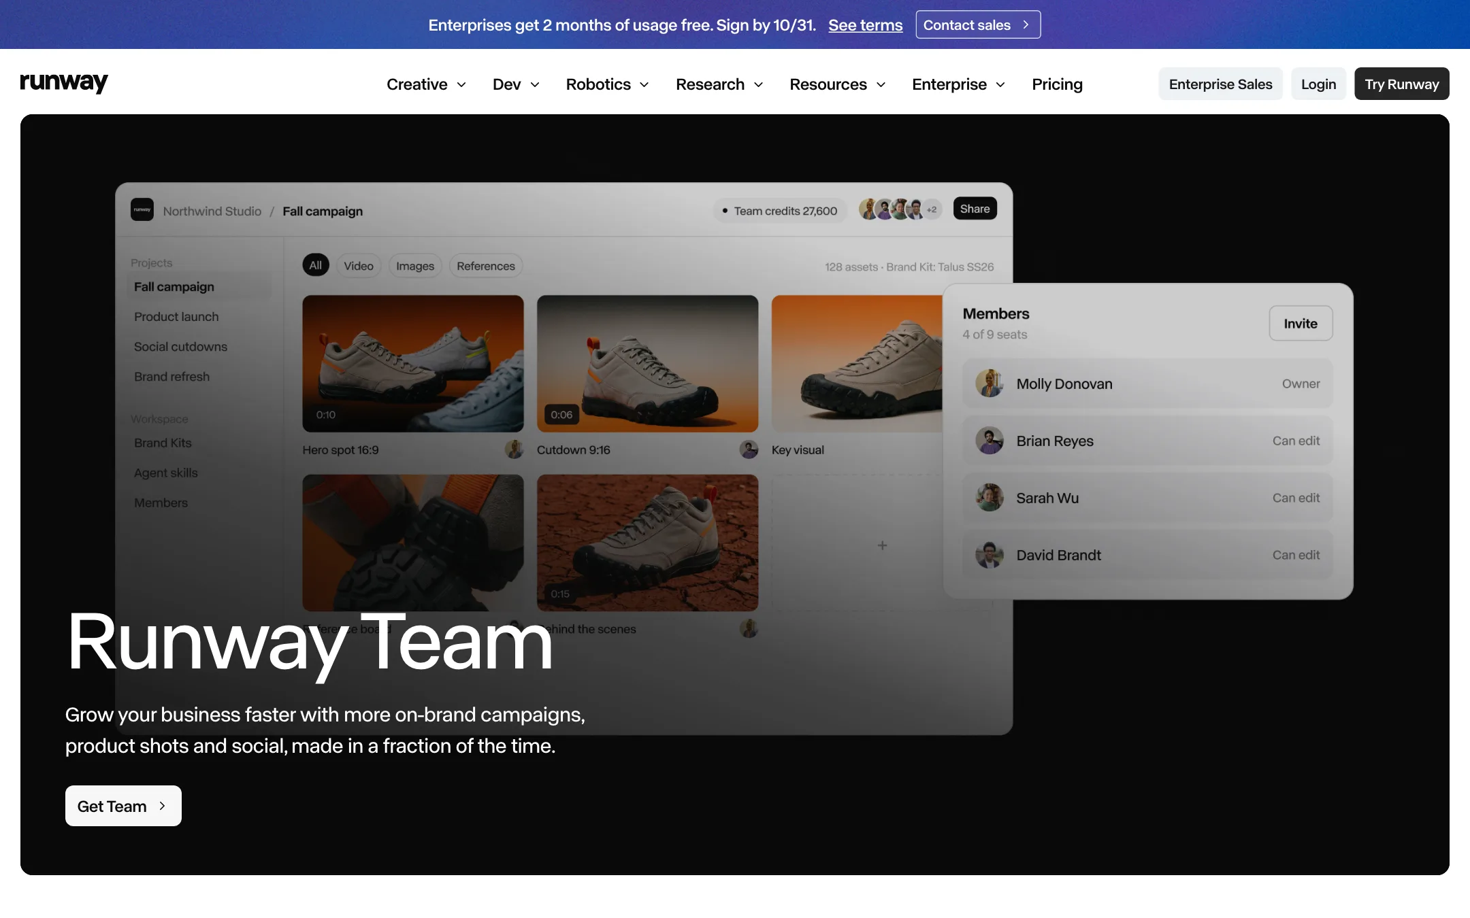The height and width of the screenshot is (918, 1470).
Task: Click the Can edit role for David Brandt
Action: click(1296, 555)
